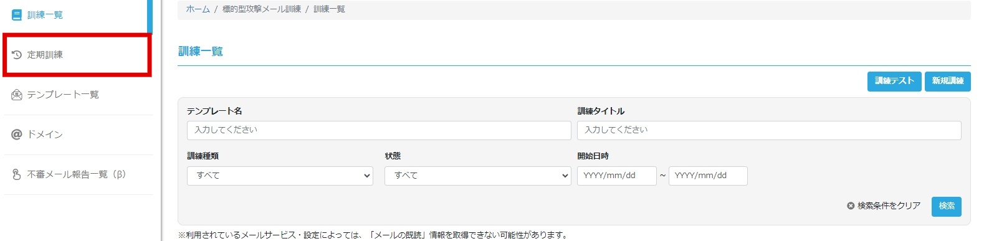Click the 不審メール報告一覧 icon in sidebar
The image size is (984, 241).
pos(17,174)
